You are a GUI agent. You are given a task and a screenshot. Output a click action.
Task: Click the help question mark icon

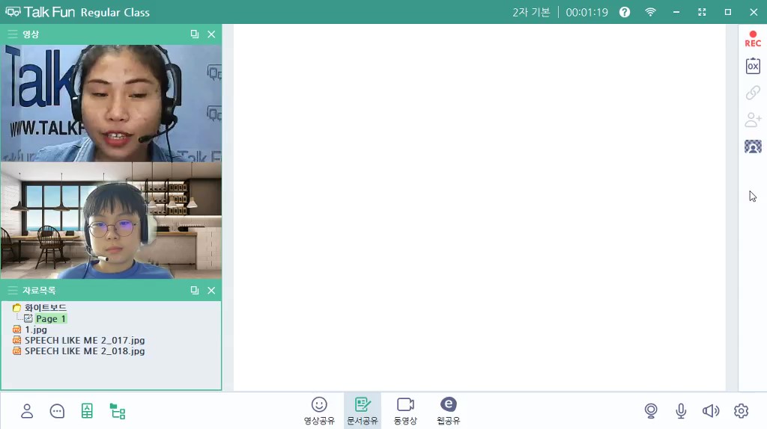coord(625,12)
